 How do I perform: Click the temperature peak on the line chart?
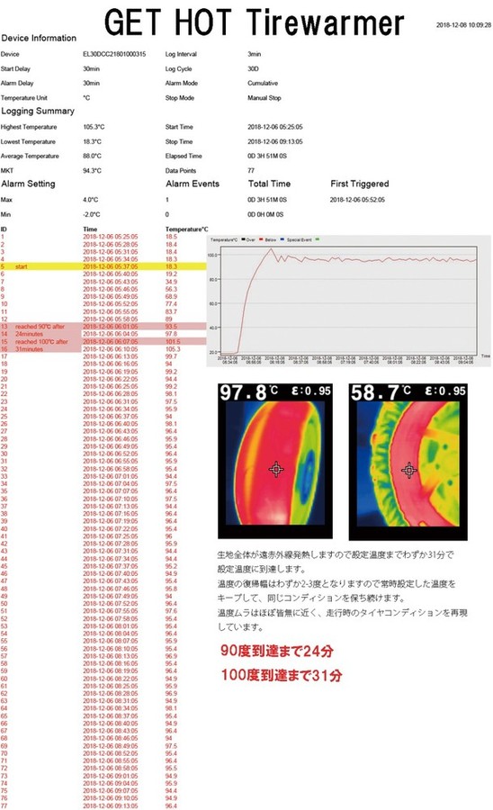click(x=271, y=249)
